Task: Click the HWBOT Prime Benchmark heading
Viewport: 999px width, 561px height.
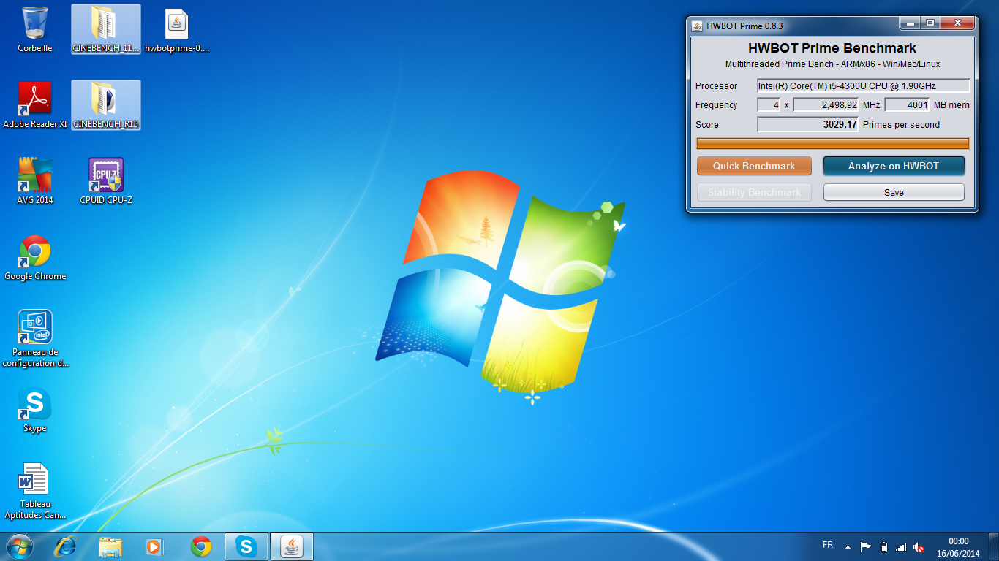Action: [x=832, y=48]
